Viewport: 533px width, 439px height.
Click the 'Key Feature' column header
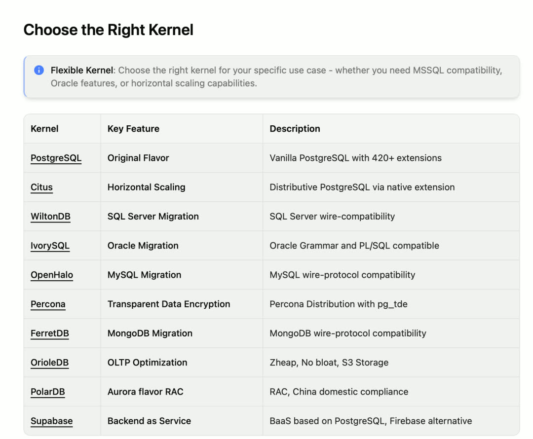133,129
